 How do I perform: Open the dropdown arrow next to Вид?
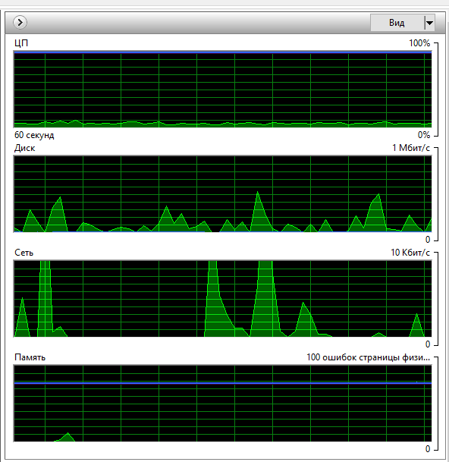coord(429,23)
